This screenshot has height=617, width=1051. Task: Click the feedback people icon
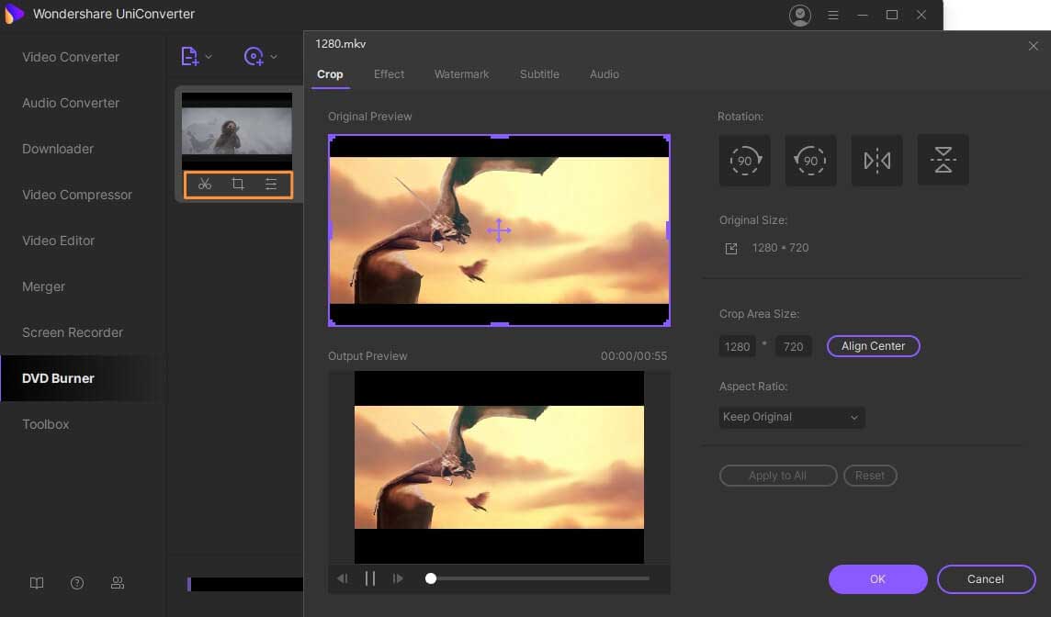pyautogui.click(x=118, y=583)
